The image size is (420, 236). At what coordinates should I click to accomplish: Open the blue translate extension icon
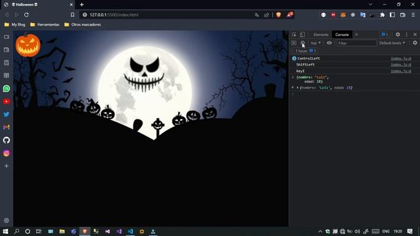[363, 15]
